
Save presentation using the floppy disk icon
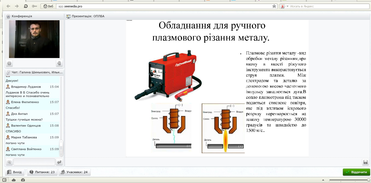pos(365,162)
